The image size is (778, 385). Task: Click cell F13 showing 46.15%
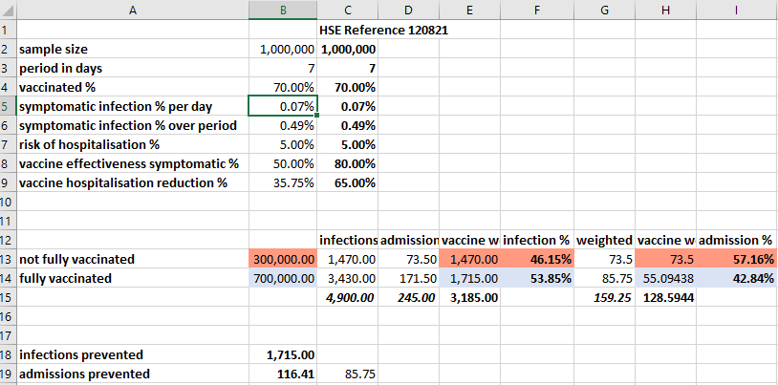point(537,259)
